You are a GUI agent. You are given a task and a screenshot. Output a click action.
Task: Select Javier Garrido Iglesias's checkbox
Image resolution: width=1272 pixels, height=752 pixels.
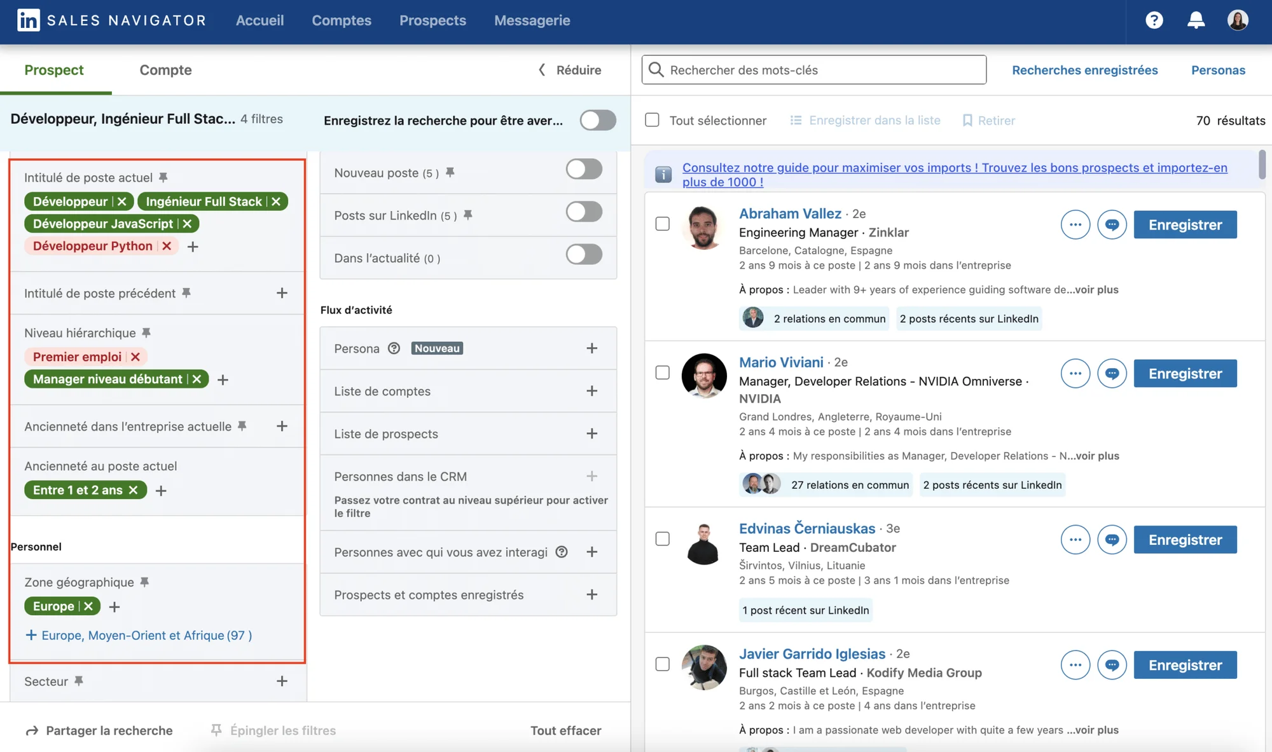tap(663, 664)
